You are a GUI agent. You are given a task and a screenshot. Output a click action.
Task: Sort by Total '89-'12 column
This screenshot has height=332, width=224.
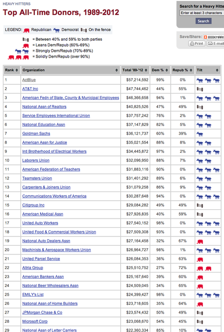(x=135, y=70)
